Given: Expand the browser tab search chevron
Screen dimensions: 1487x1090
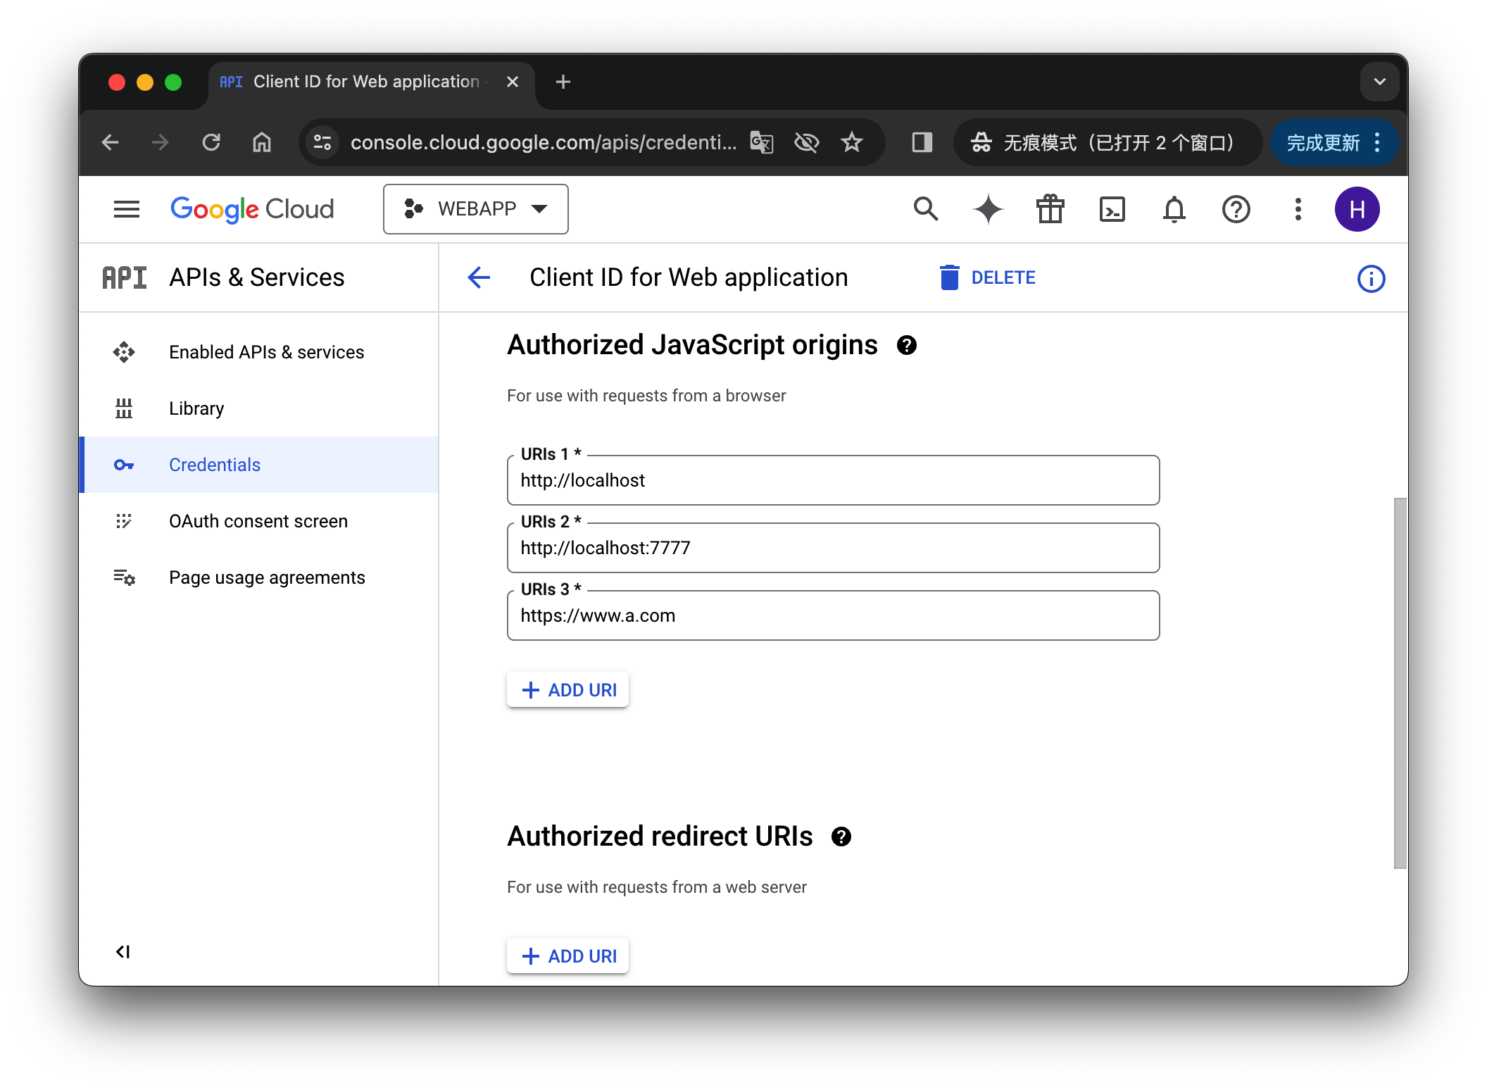Looking at the screenshot, I should 1379,82.
